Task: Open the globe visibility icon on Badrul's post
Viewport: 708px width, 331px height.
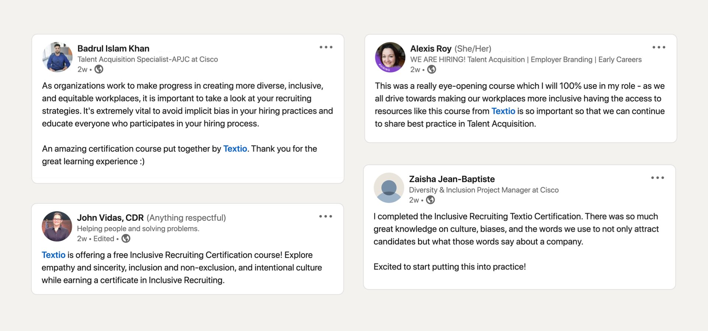Action: tap(98, 69)
